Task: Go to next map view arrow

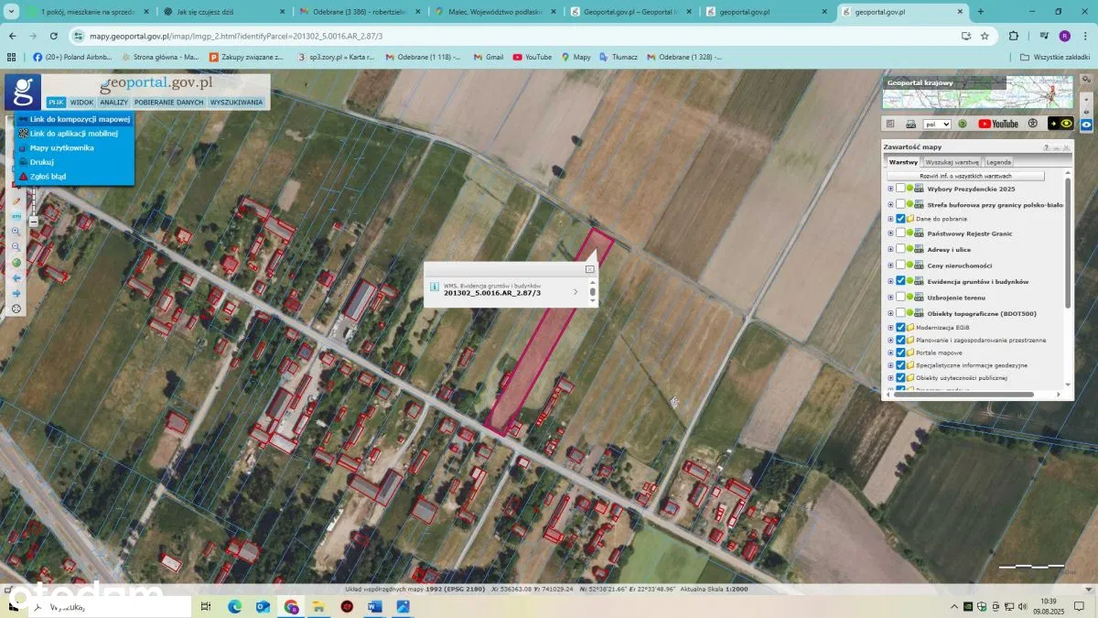Action: coord(16,293)
